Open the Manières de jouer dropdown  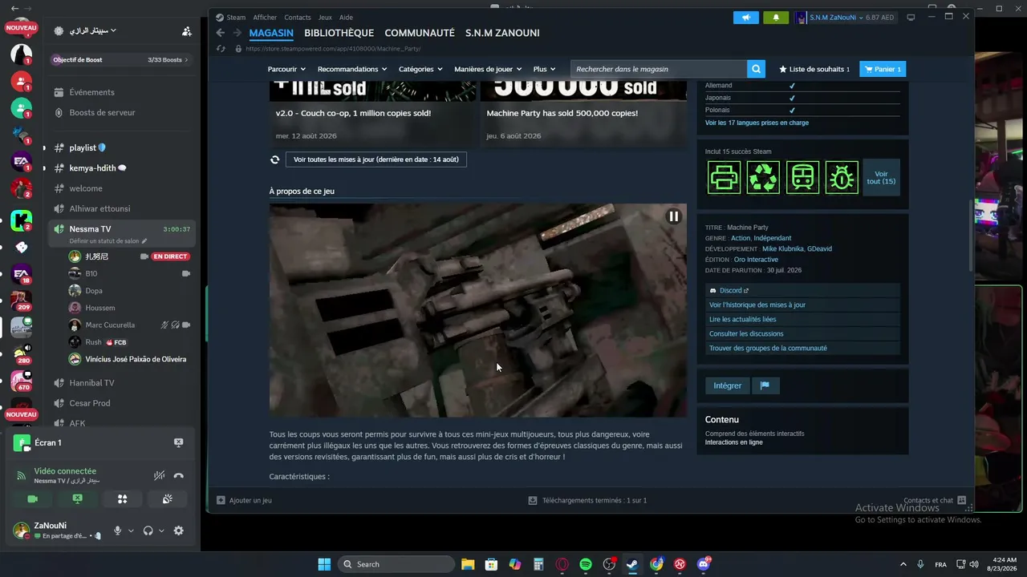[x=488, y=69]
